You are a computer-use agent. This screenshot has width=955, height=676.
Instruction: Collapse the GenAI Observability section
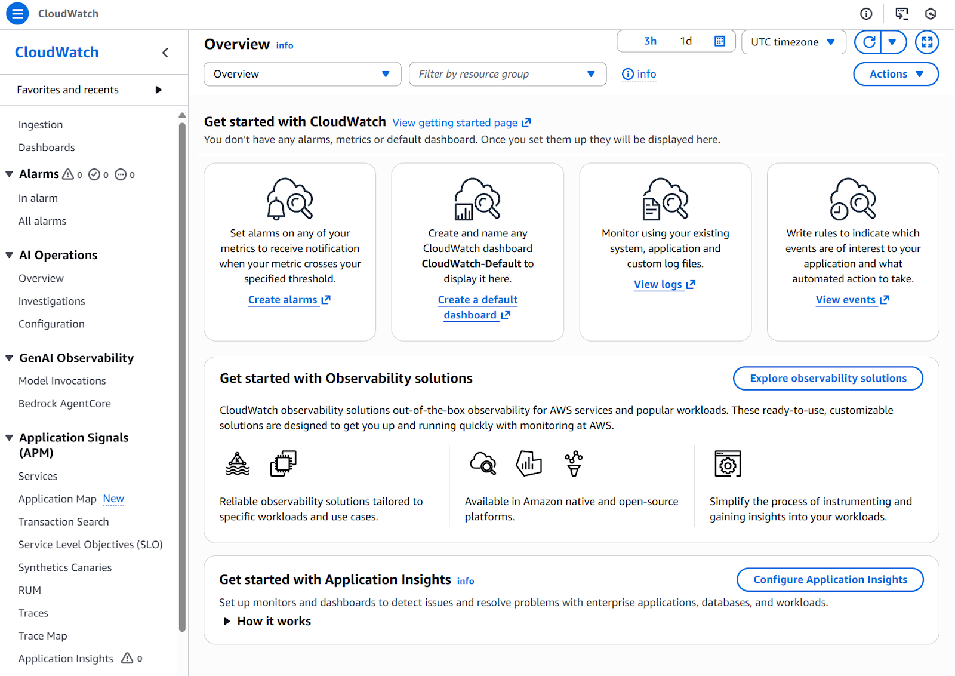pyautogui.click(x=9, y=358)
